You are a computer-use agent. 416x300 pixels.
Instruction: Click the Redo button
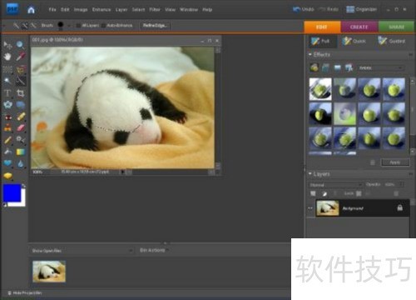(329, 9)
